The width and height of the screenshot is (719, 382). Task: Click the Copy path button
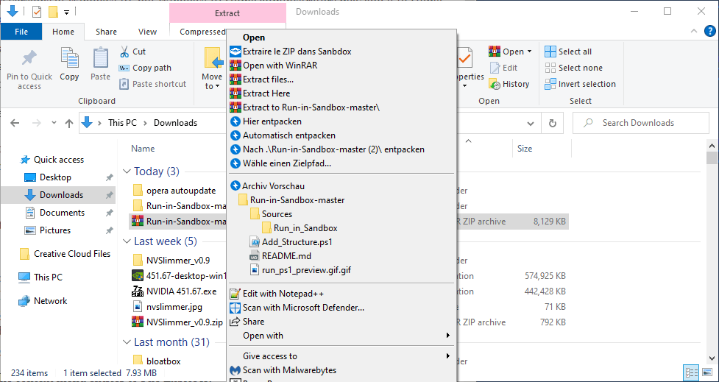point(145,68)
